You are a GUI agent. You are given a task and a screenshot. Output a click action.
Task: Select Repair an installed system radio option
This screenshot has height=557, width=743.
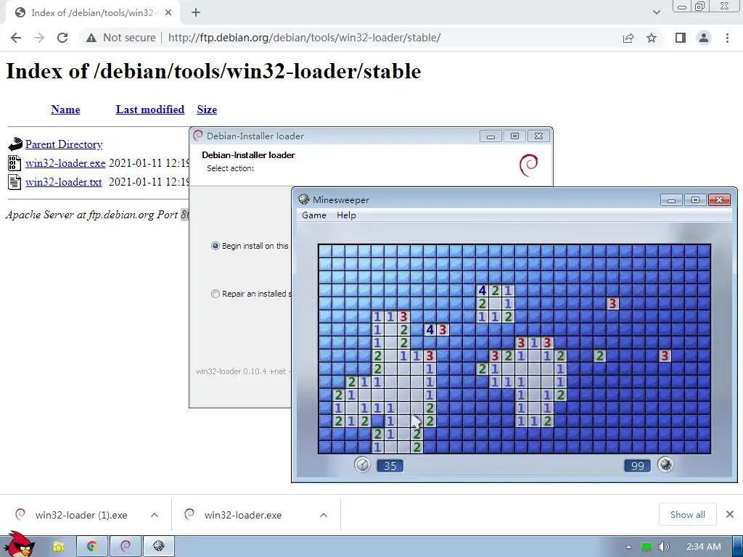point(215,294)
